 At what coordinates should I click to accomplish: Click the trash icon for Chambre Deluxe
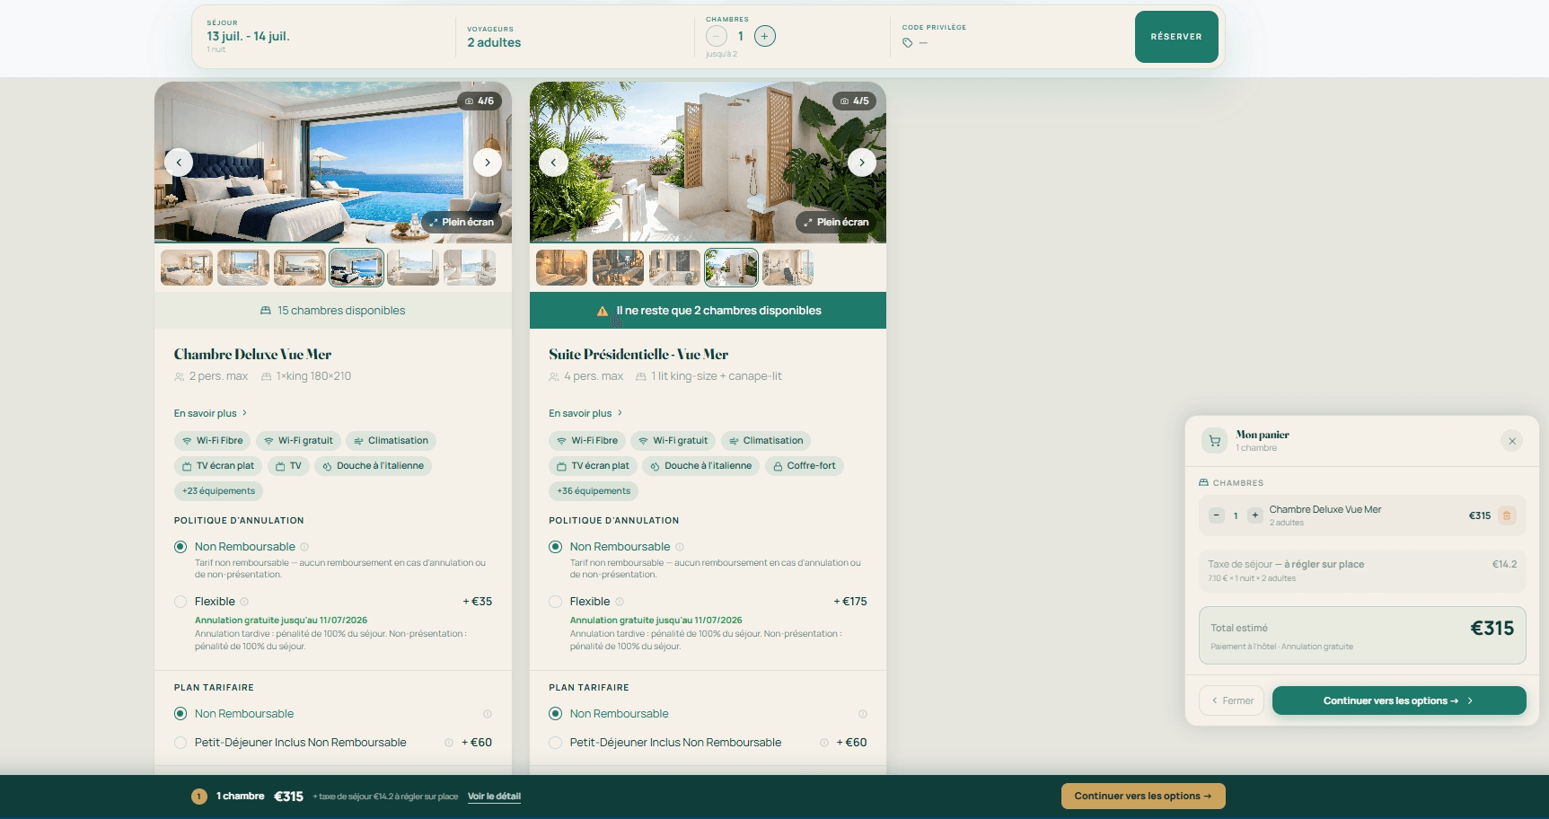click(x=1507, y=515)
